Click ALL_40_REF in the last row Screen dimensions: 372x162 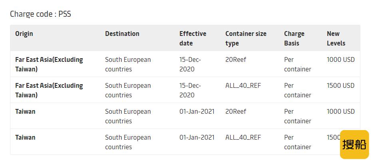pyautogui.click(x=243, y=137)
